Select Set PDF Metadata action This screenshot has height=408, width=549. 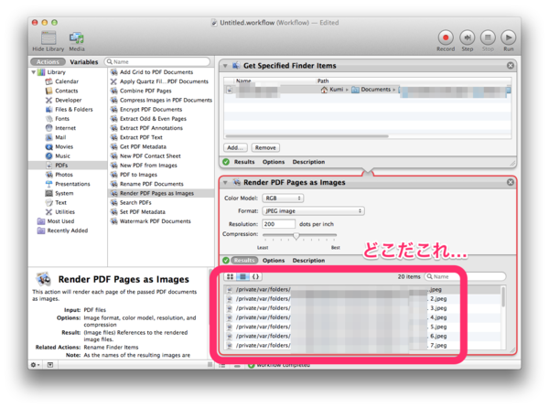[x=142, y=212]
